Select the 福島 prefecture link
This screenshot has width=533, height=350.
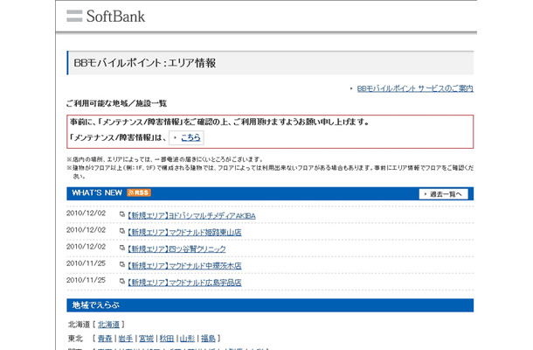(x=208, y=339)
